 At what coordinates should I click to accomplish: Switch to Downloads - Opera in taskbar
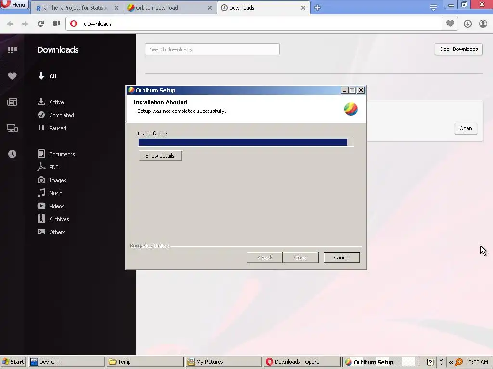302,362
